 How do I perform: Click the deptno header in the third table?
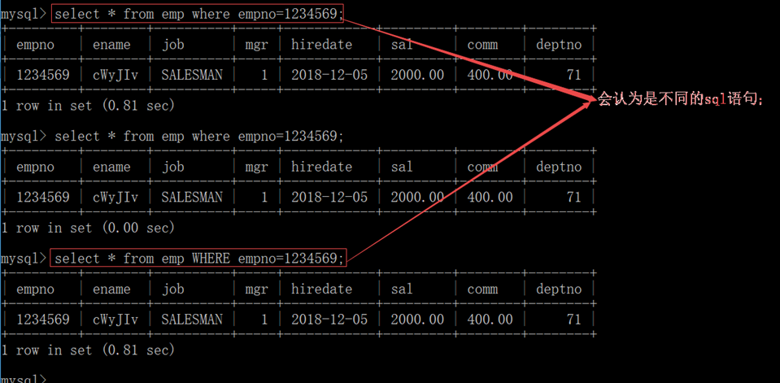pyautogui.click(x=559, y=289)
